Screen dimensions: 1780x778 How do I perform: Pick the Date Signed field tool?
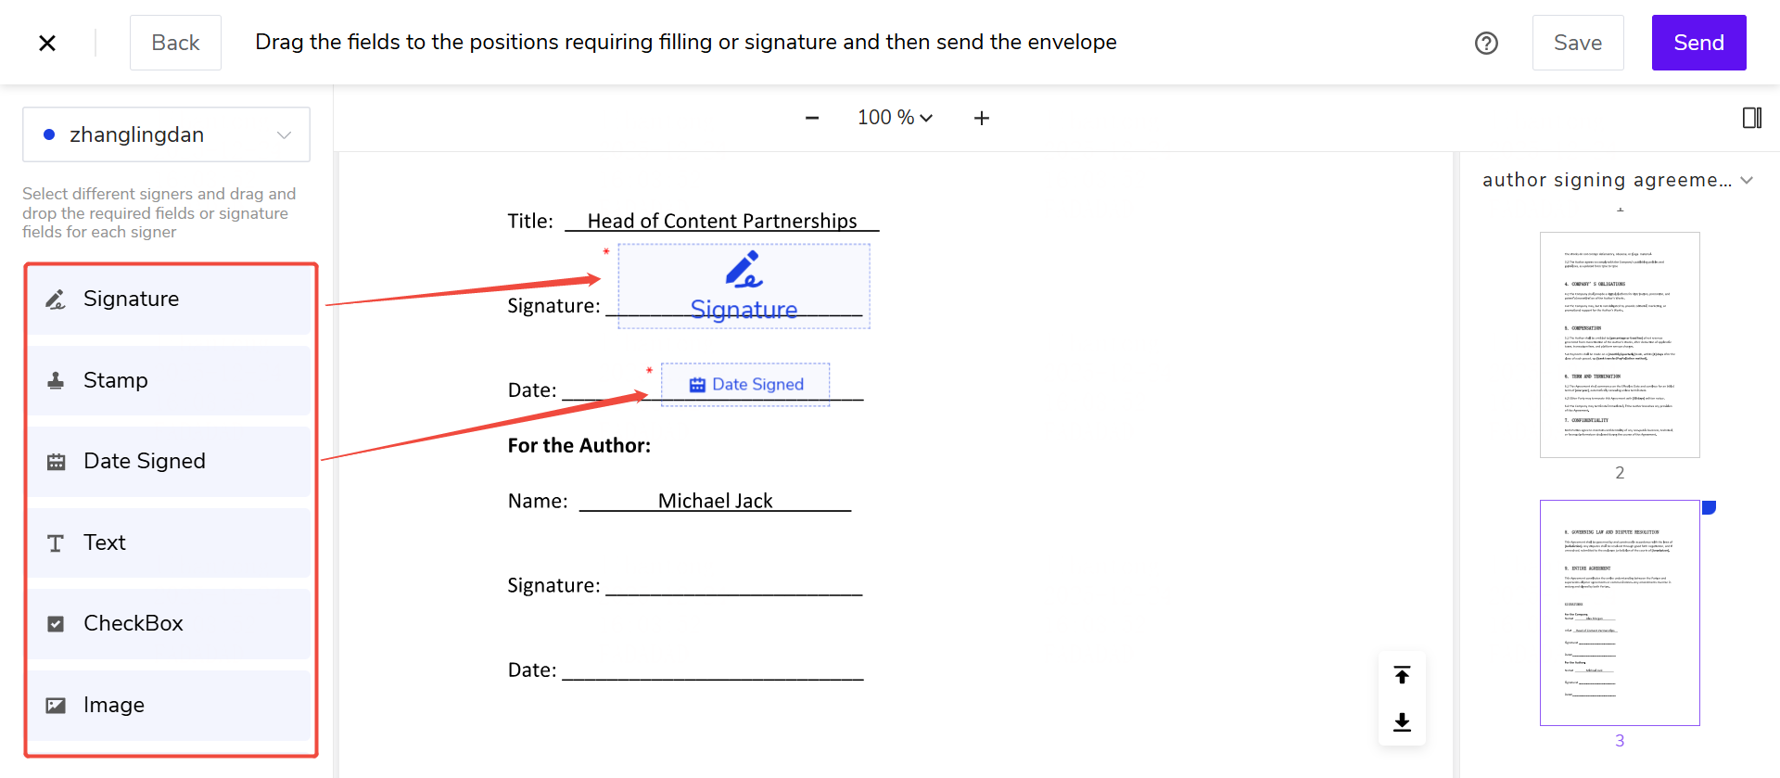169,462
